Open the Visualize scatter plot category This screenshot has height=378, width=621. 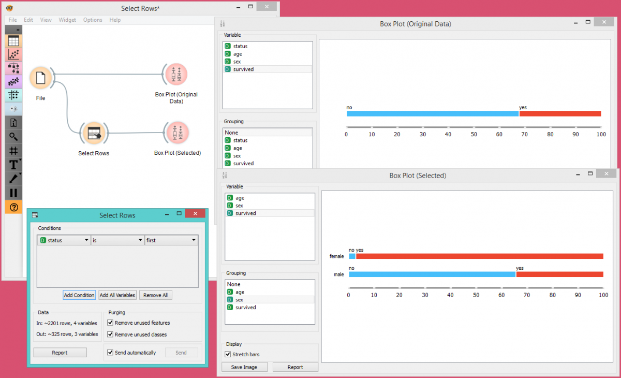pyautogui.click(x=14, y=54)
